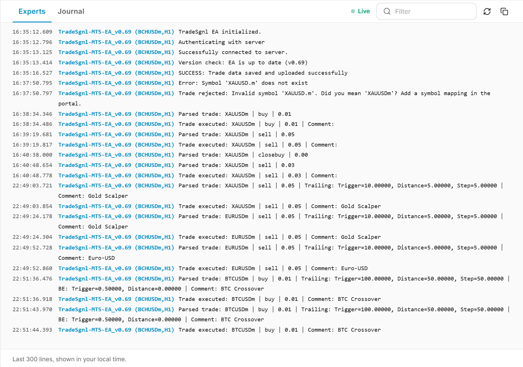The width and height of the screenshot is (523, 367).
Task: Click timestamp 22:49:24.178
Action: [x=32, y=216]
